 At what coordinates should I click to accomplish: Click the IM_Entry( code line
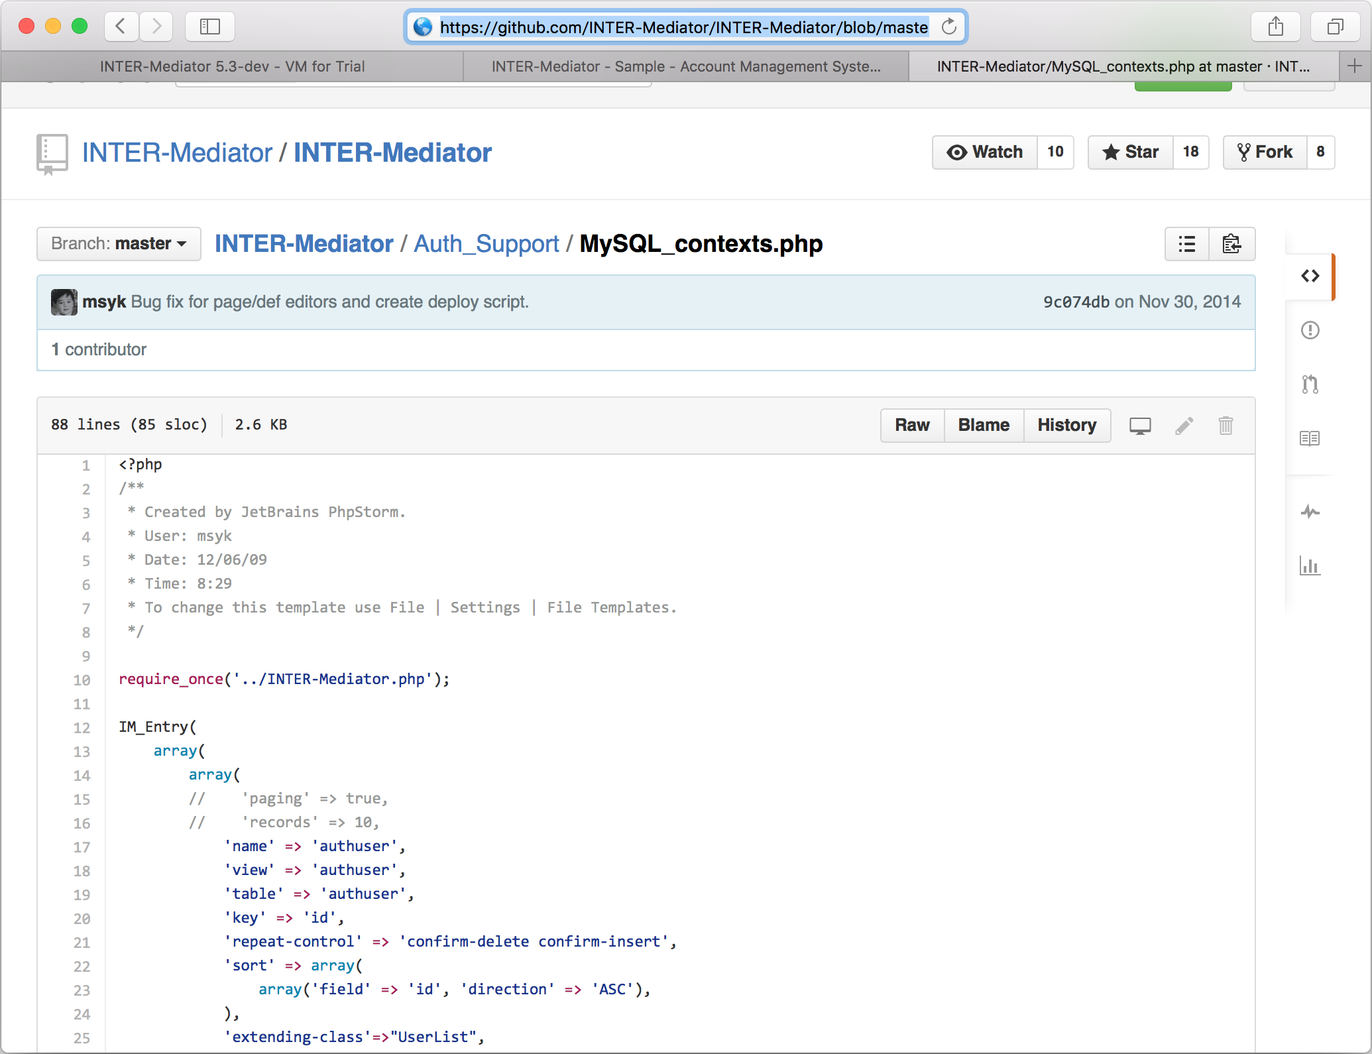[x=158, y=727]
